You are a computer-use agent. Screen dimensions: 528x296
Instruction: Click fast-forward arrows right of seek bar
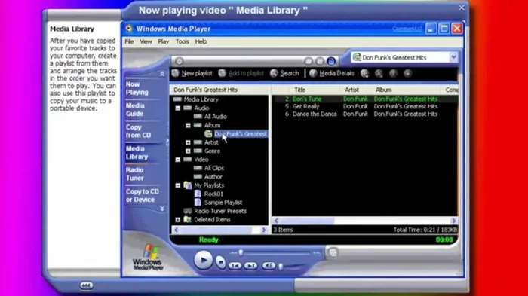tap(316, 252)
